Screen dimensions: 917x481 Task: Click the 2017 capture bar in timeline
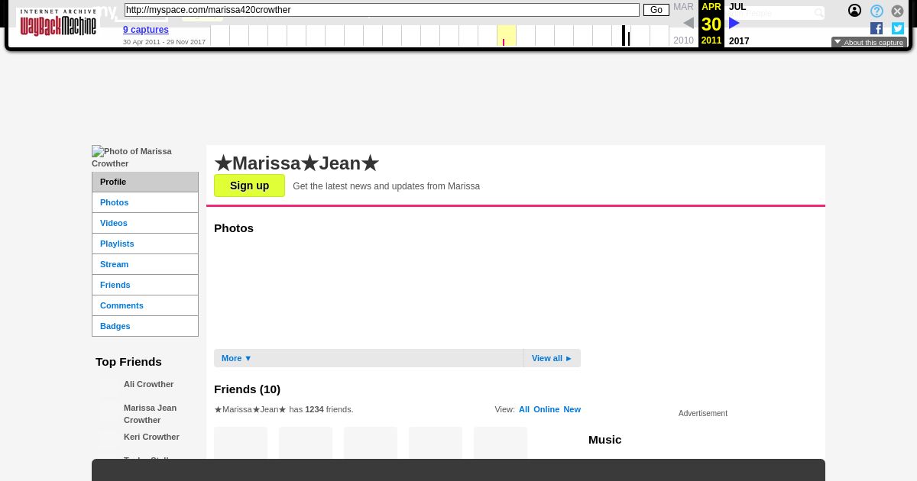[624, 36]
